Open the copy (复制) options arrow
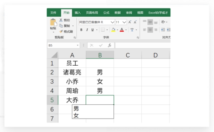This screenshot has width=214, height=132. (73, 26)
